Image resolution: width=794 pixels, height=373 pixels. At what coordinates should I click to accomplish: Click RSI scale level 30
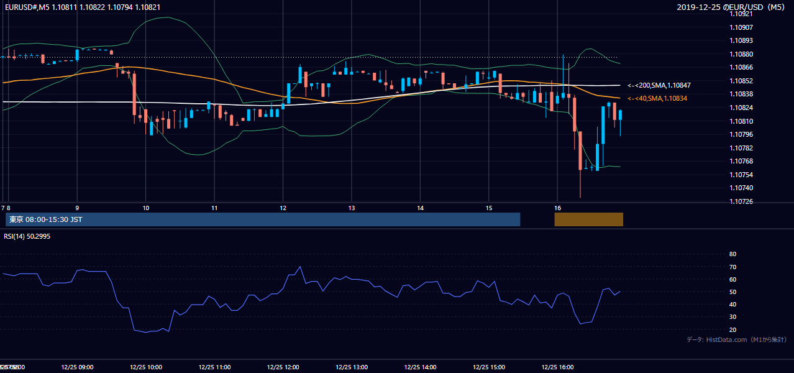(x=732, y=317)
